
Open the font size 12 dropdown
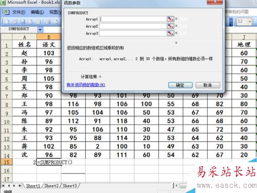(x=250, y=22)
